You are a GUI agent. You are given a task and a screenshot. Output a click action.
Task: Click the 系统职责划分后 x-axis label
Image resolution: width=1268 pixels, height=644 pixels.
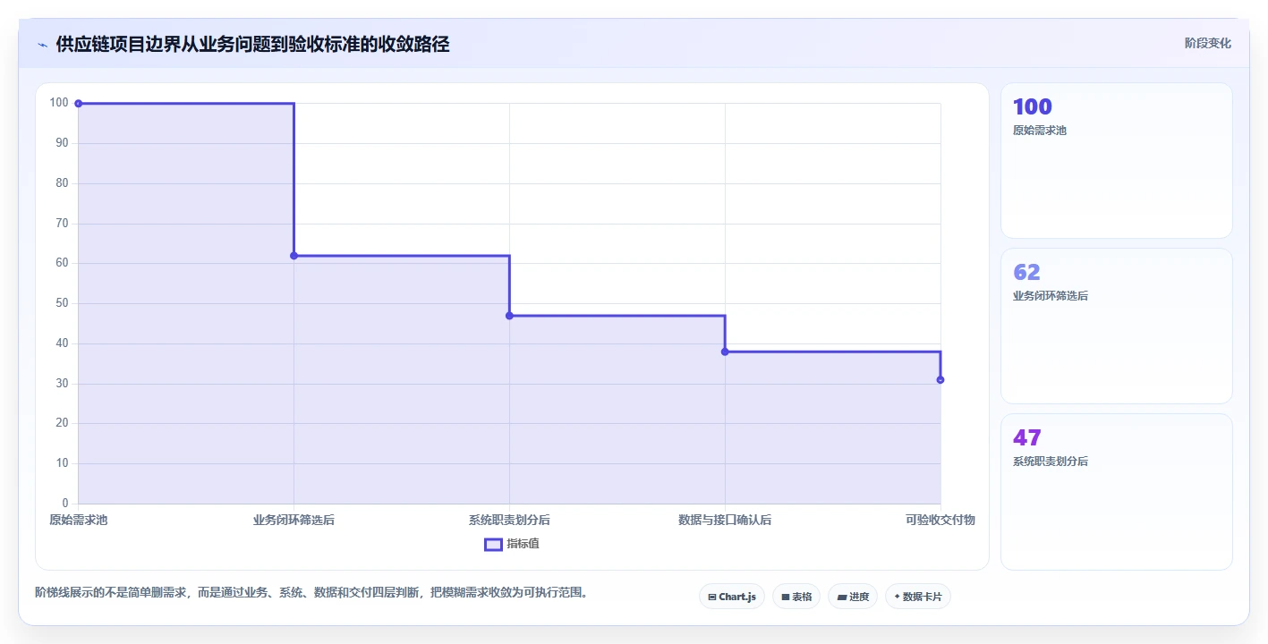pyautogui.click(x=509, y=520)
